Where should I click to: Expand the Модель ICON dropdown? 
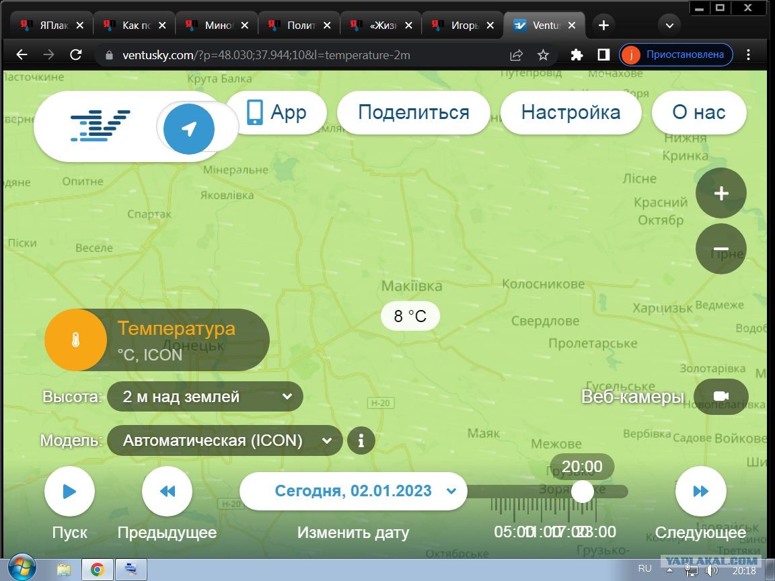pos(225,440)
